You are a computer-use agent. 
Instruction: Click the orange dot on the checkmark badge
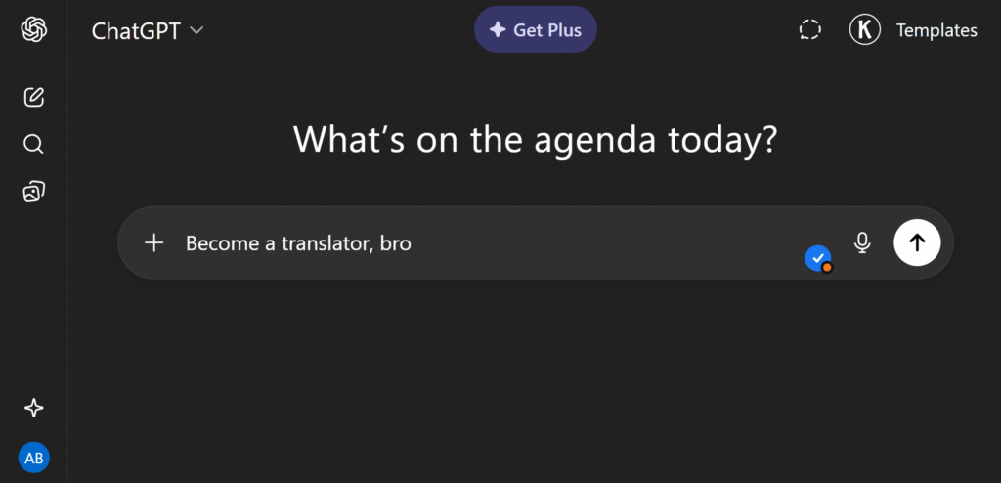pyautogui.click(x=827, y=267)
